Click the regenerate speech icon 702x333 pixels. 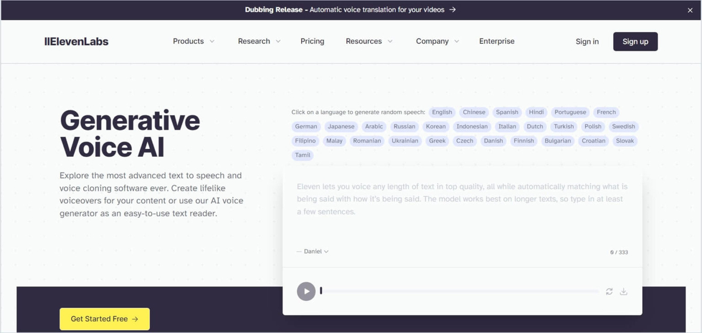(x=609, y=292)
